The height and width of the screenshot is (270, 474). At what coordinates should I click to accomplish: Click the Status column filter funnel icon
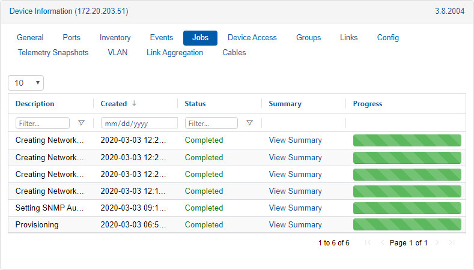pyautogui.click(x=249, y=123)
